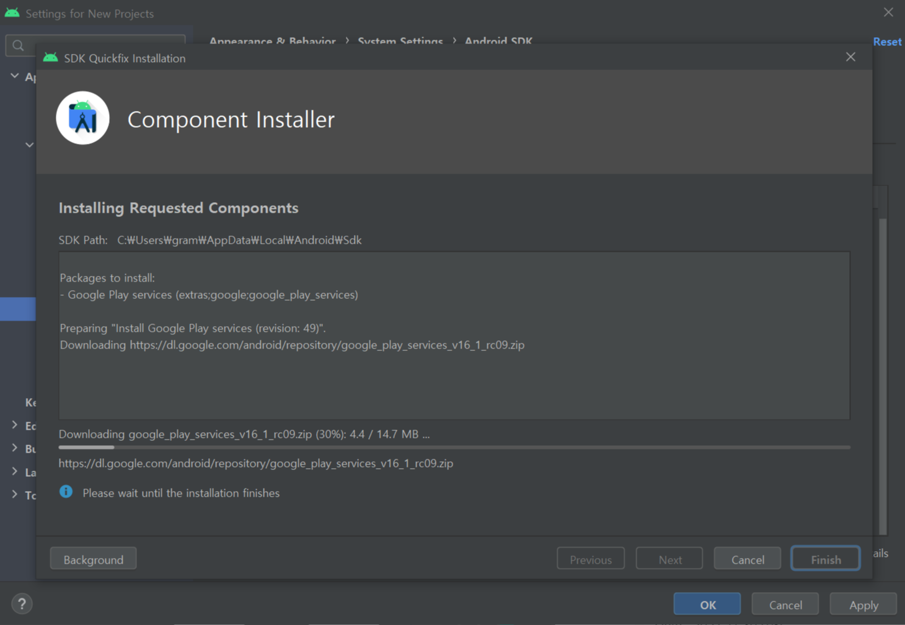Click Cancel in the Settings window bottom bar
Viewport: 905px width, 625px height.
(x=785, y=605)
